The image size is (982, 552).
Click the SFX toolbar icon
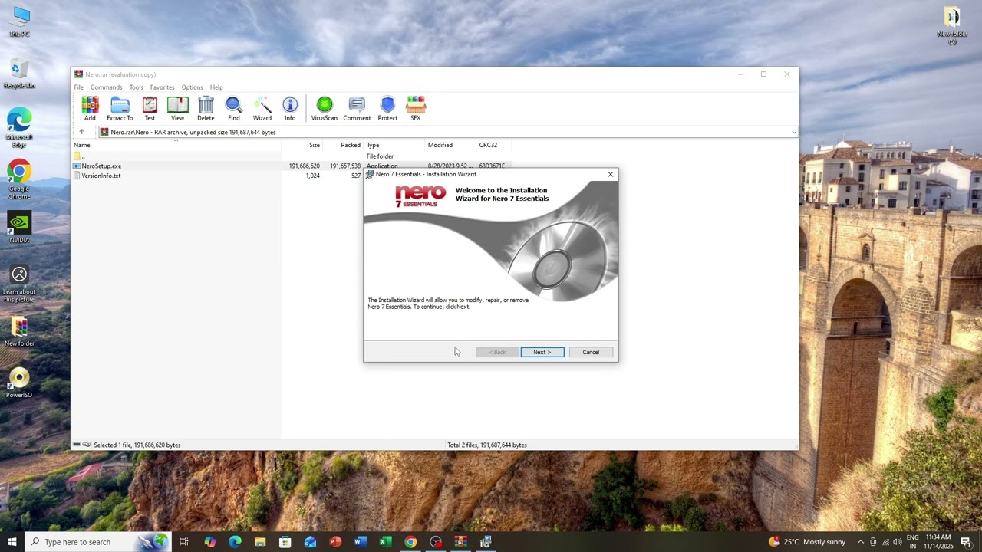click(415, 109)
